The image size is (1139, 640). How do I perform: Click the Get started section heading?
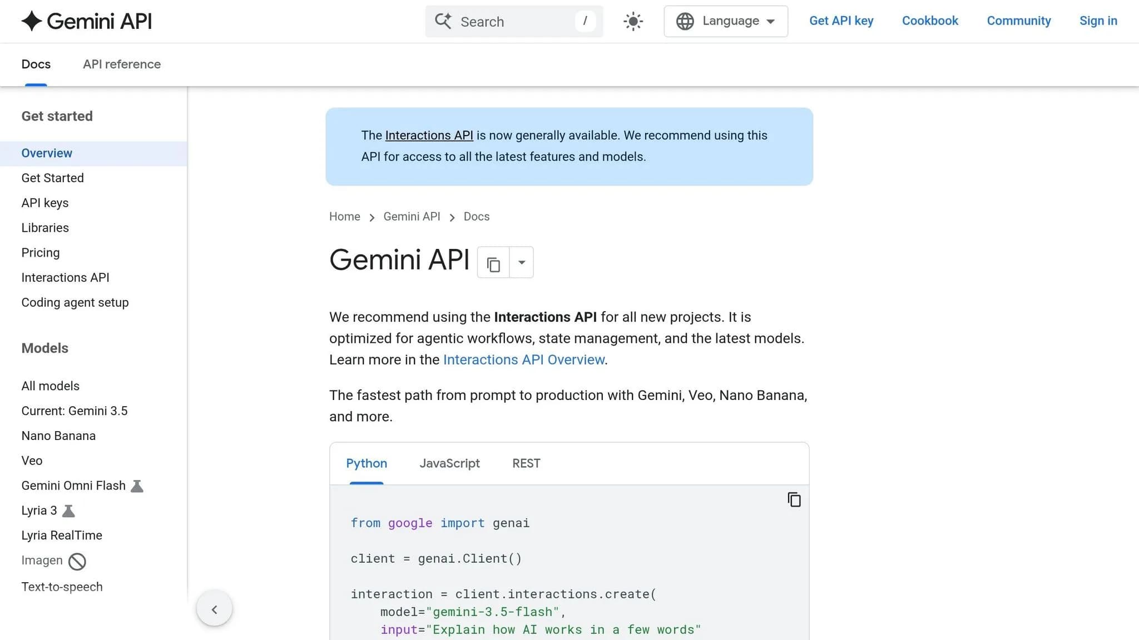click(57, 116)
